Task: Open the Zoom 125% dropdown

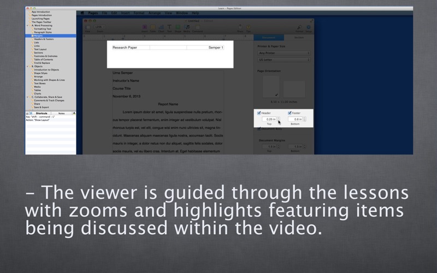Action: tap(100, 27)
